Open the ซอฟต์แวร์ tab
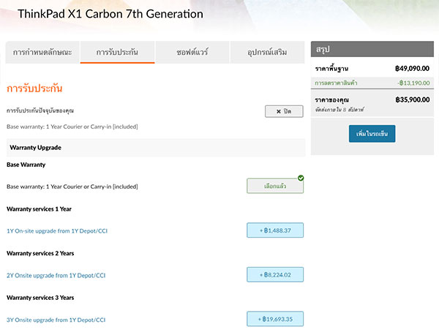 coord(192,53)
